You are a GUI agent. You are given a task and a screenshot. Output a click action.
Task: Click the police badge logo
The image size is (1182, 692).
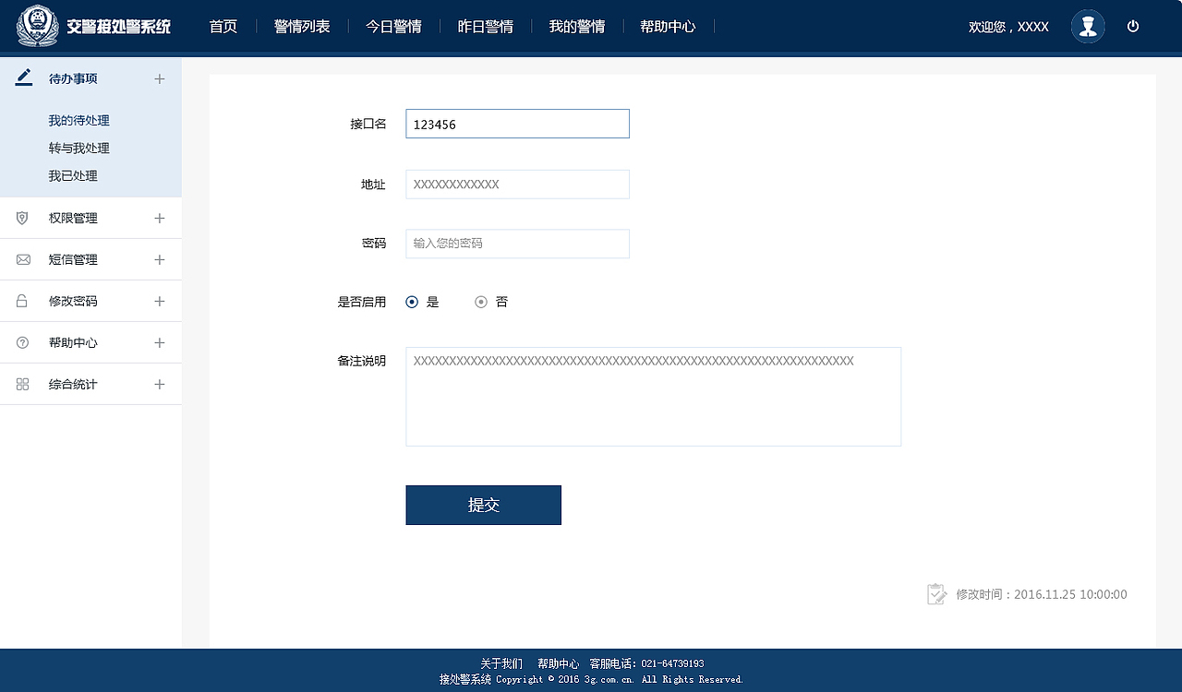click(x=35, y=26)
